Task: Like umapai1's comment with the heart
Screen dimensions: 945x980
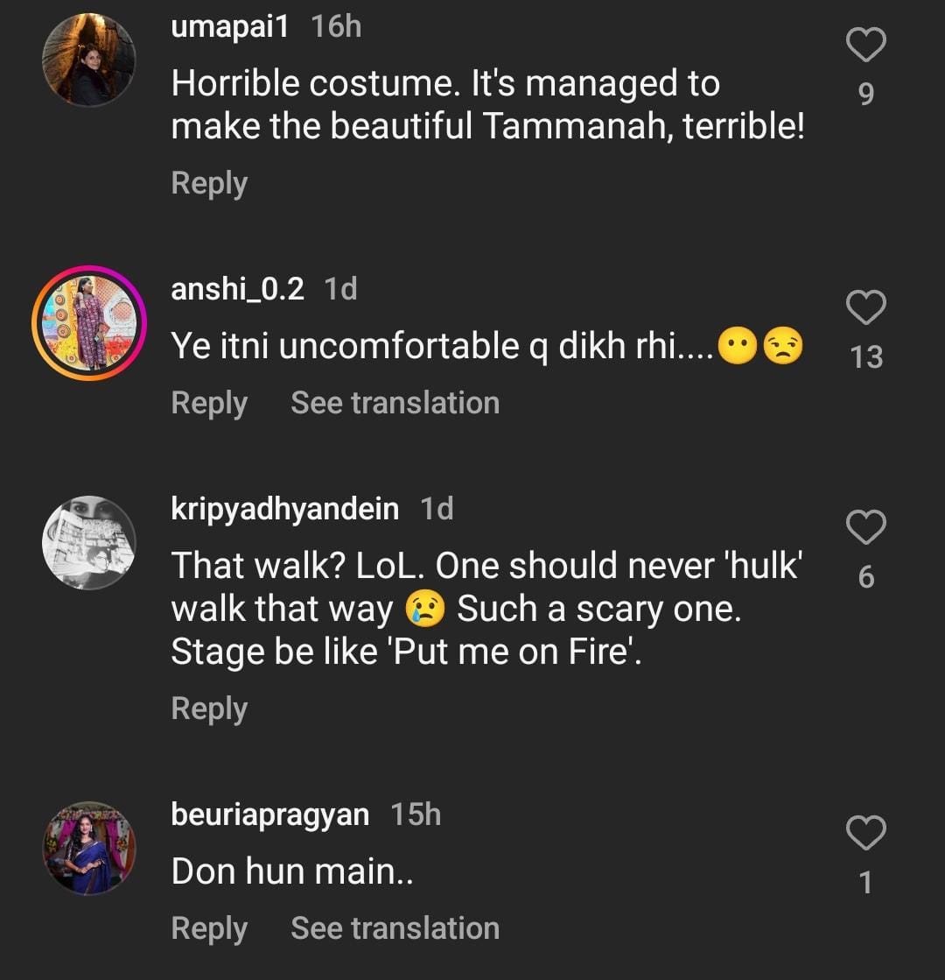Action: 866,46
